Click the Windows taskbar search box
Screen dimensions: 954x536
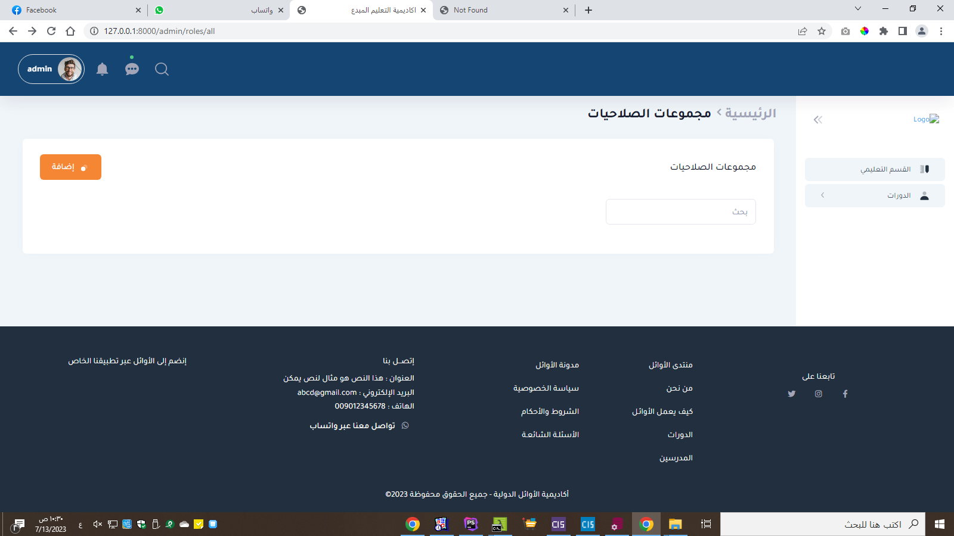click(823, 524)
